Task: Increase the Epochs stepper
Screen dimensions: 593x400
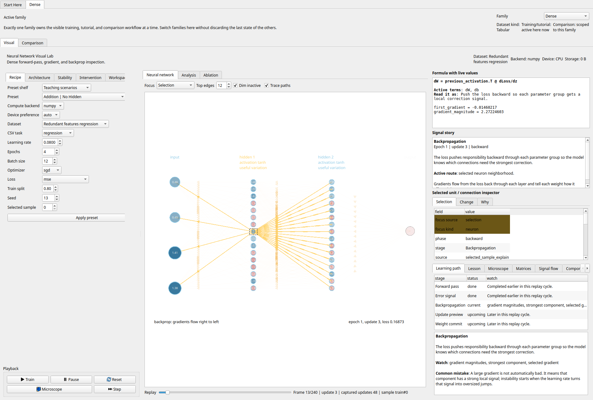Action: (x=57, y=150)
